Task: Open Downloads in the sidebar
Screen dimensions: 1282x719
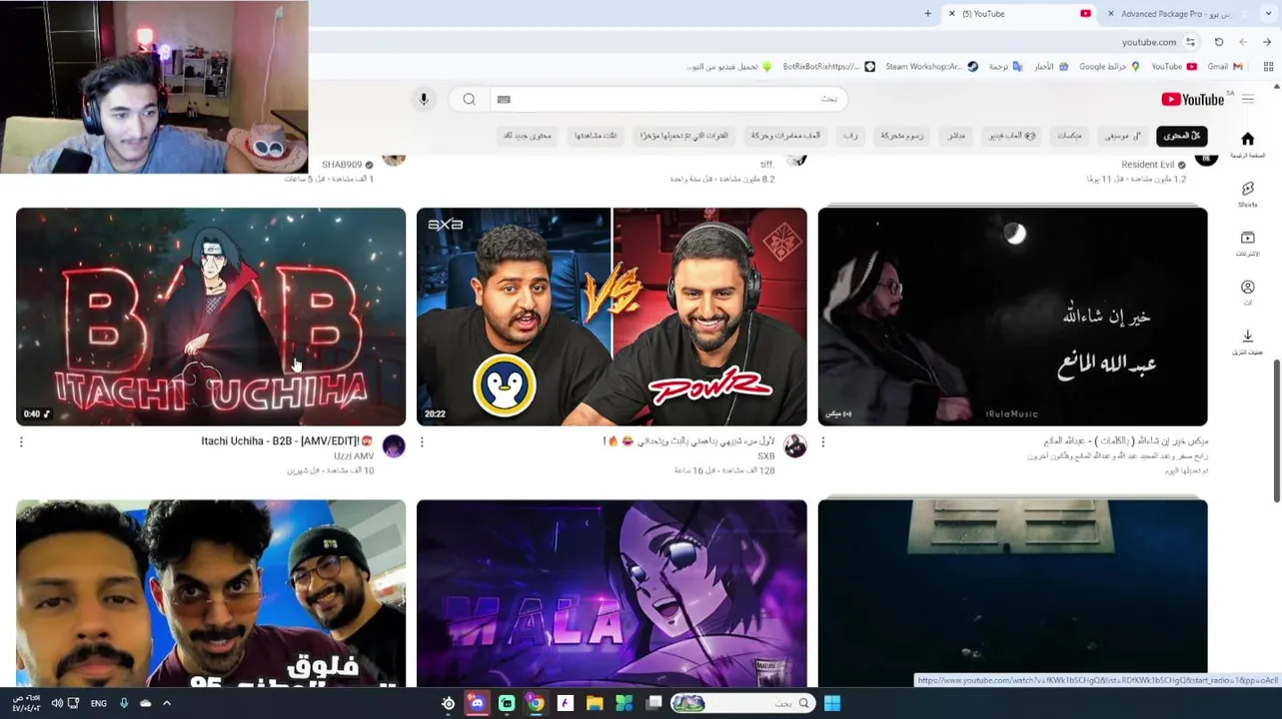Action: point(1247,343)
